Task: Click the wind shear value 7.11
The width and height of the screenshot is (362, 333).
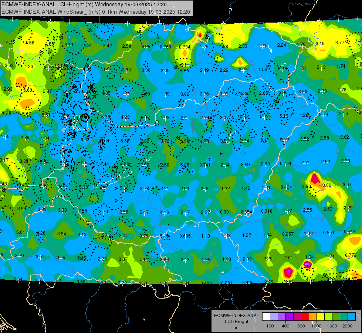Action: (126, 94)
